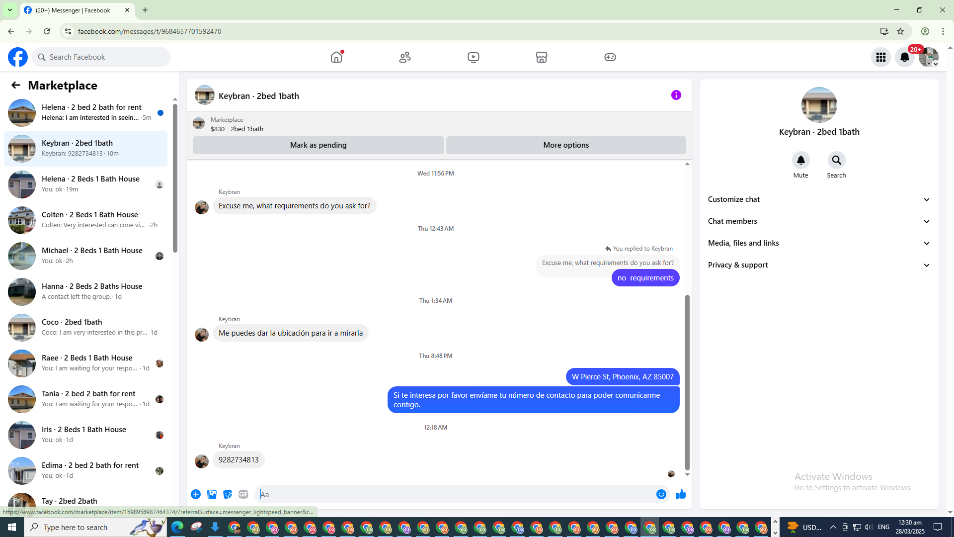
Task: Open Keybran profile thumbnail in info panel
Action: tap(819, 105)
